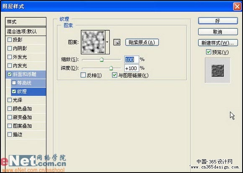This screenshot has width=243, height=173.
Task: Click the 深度 depth value input field
Action: [x=132, y=68]
